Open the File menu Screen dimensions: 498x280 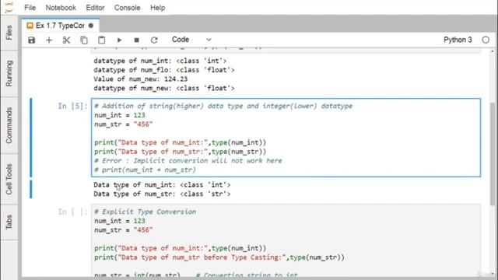tap(30, 8)
